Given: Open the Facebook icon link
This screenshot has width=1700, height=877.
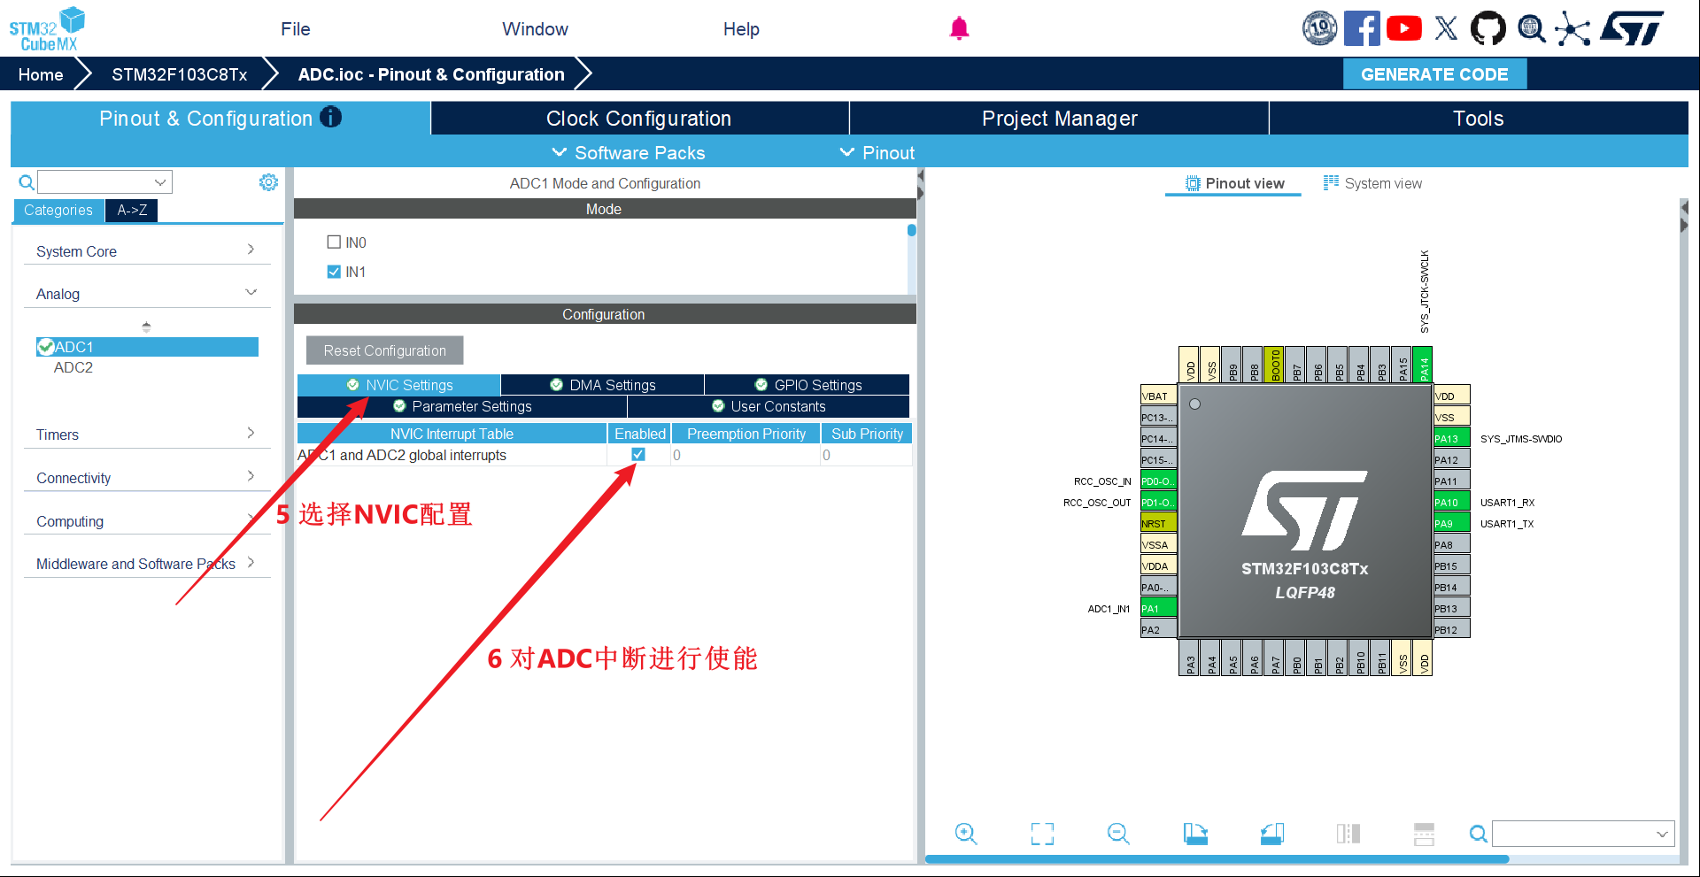Looking at the screenshot, I should click(1362, 28).
